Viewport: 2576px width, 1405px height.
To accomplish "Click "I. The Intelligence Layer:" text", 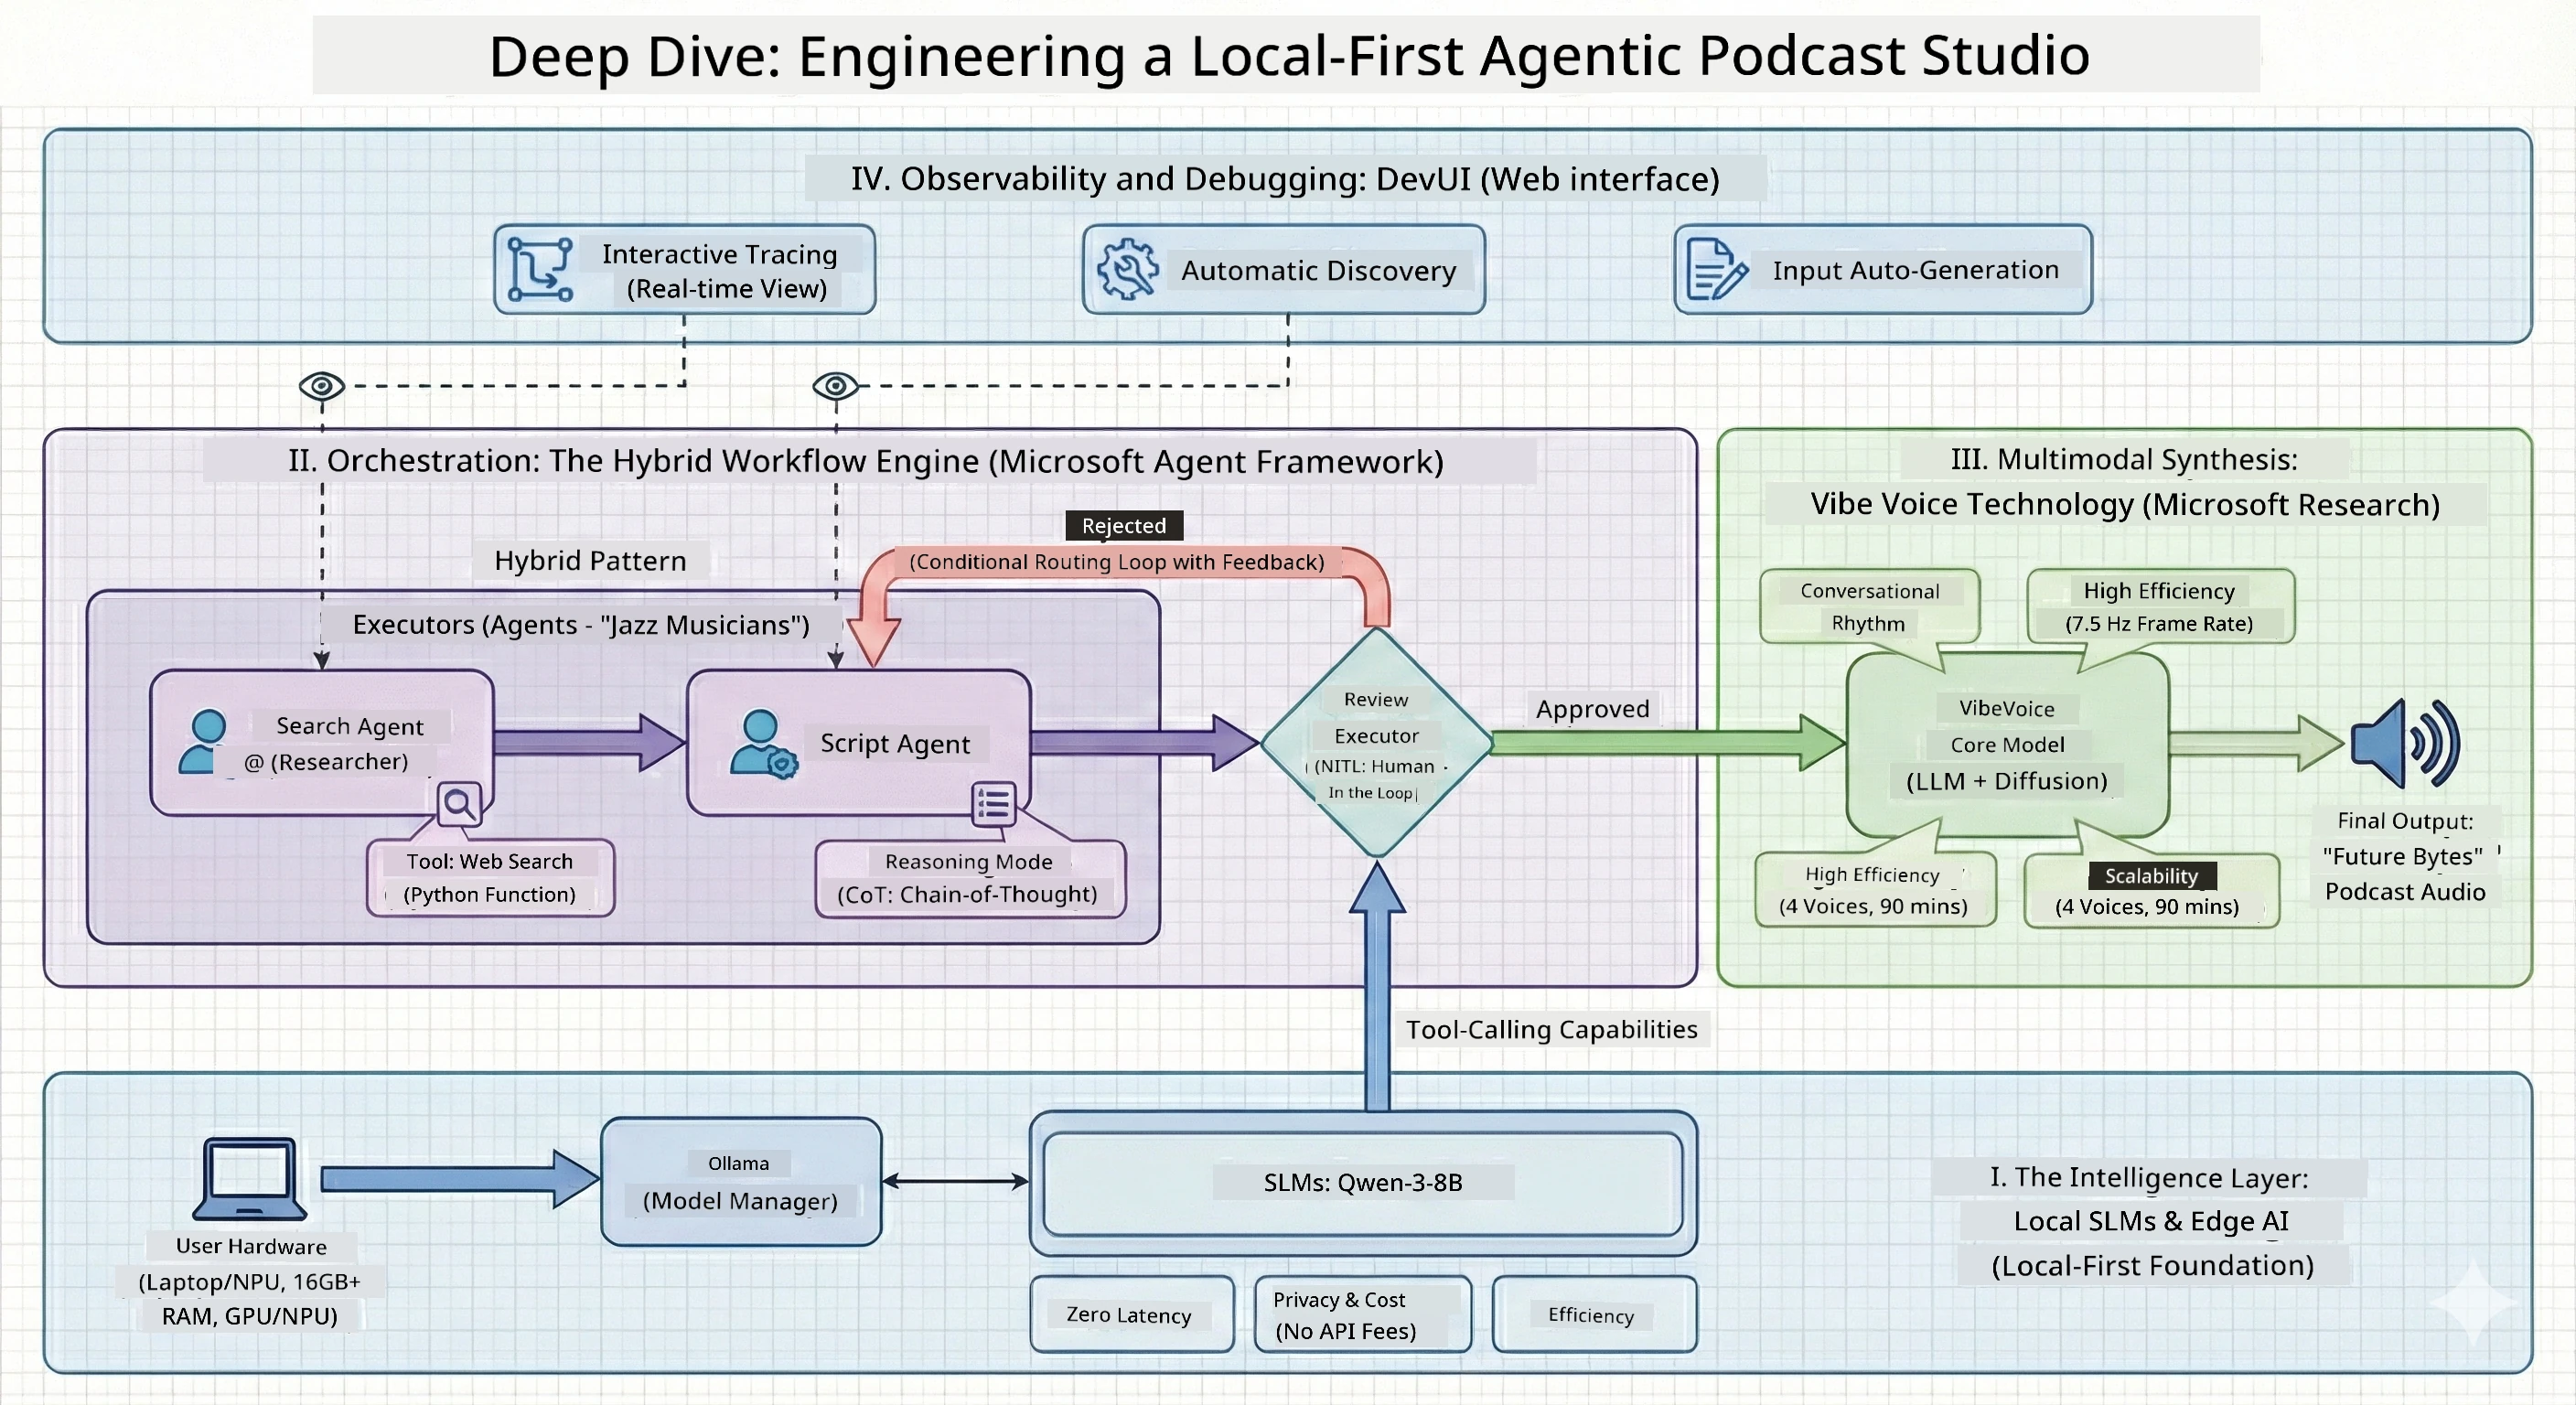I will click(x=2149, y=1178).
